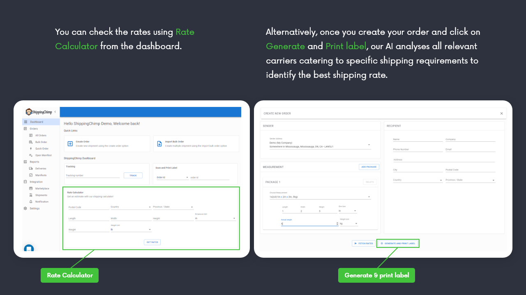Click the DELETE button for Package 1
526x295 pixels.
click(370, 182)
